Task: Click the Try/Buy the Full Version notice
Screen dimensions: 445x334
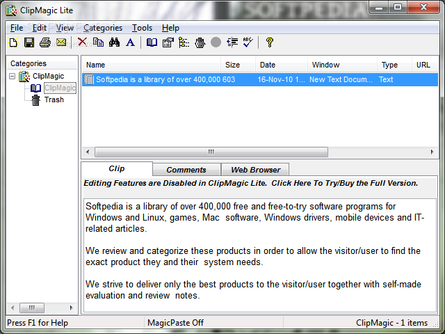Action: point(250,183)
